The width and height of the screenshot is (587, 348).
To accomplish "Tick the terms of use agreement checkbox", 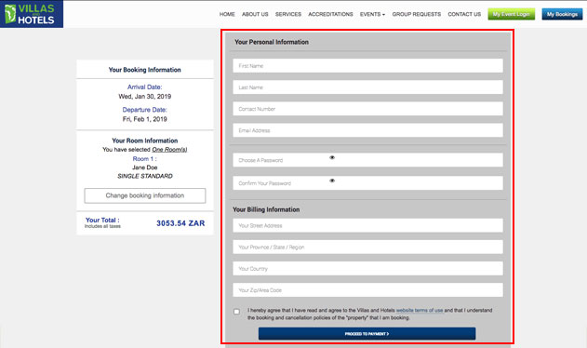I will click(236, 312).
